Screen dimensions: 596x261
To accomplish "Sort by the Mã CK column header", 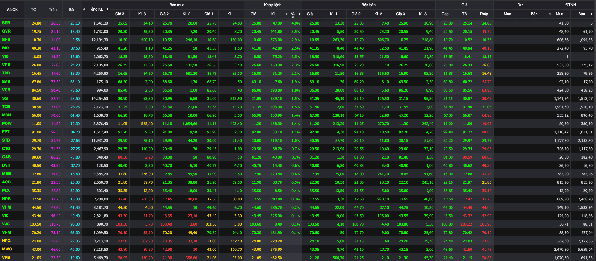I will (12, 10).
